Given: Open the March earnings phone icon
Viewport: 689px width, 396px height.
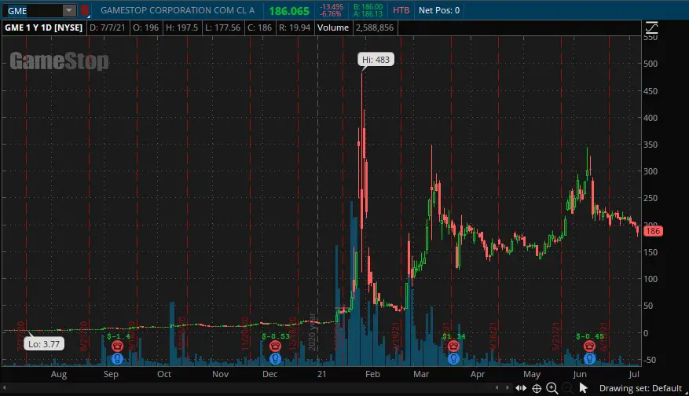Looking at the screenshot, I should tap(453, 346).
